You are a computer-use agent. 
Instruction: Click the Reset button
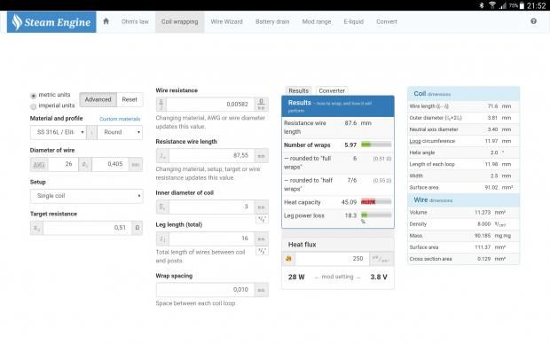tap(130, 99)
